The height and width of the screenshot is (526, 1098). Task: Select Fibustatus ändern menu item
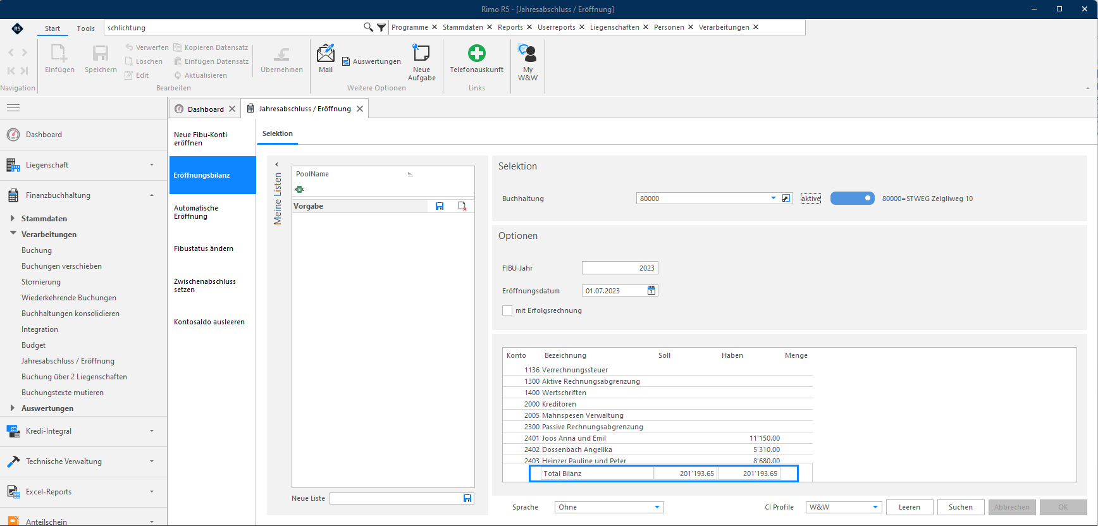(213, 248)
